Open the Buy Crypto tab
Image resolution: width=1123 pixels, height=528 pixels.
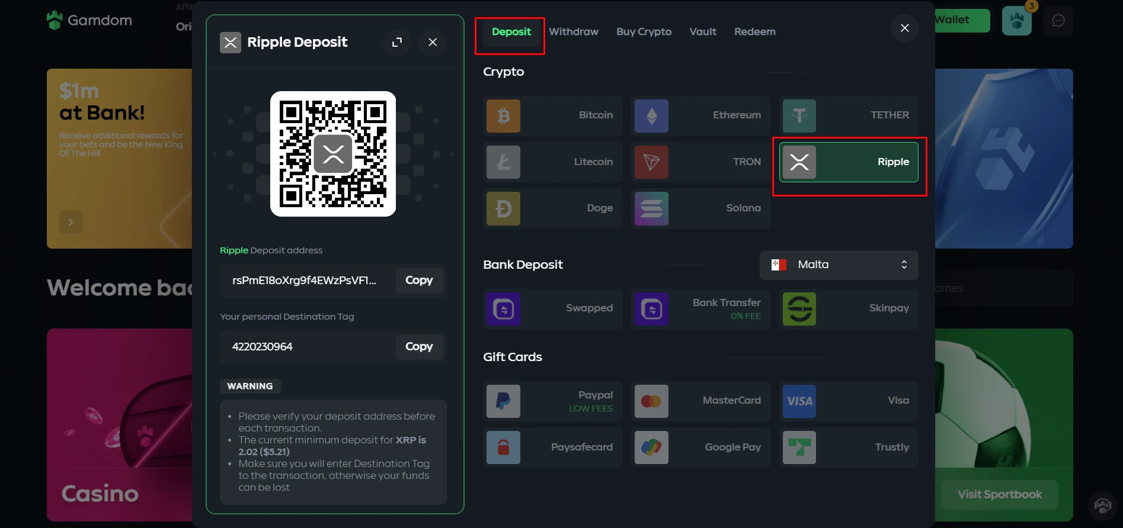tap(644, 31)
